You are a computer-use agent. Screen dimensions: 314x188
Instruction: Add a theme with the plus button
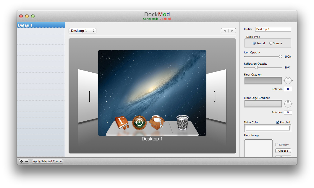coord(22,161)
